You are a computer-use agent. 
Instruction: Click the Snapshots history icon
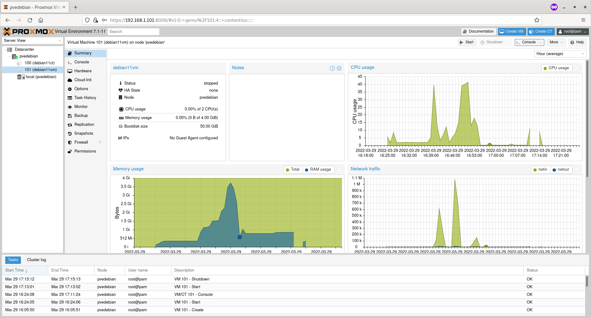pos(70,134)
